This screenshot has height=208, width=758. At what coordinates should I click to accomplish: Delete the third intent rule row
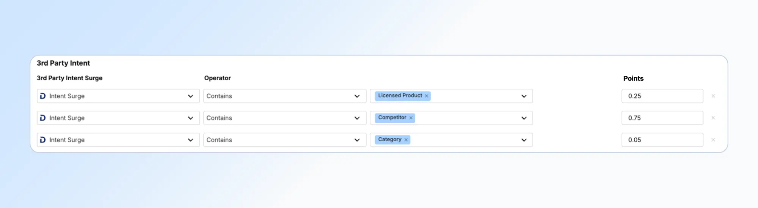coord(713,140)
